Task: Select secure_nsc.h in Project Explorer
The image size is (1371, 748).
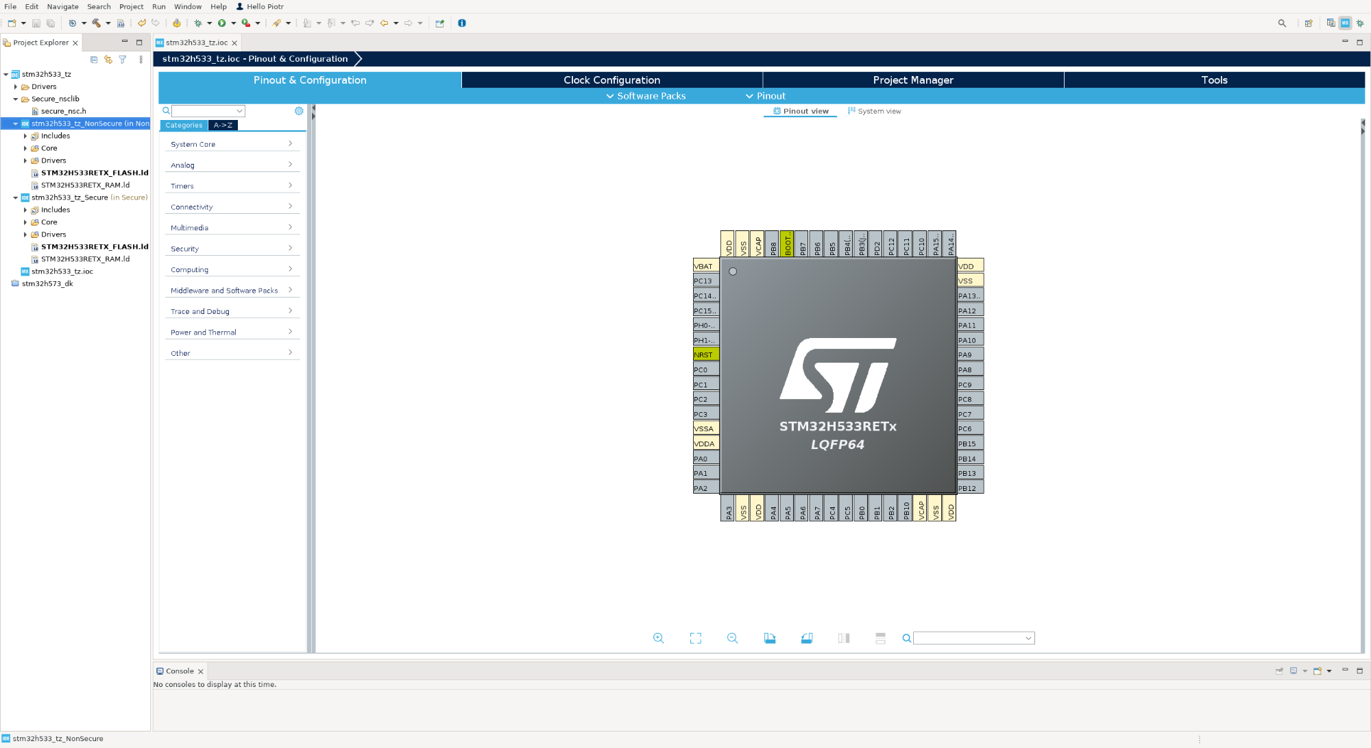Action: pyautogui.click(x=63, y=111)
